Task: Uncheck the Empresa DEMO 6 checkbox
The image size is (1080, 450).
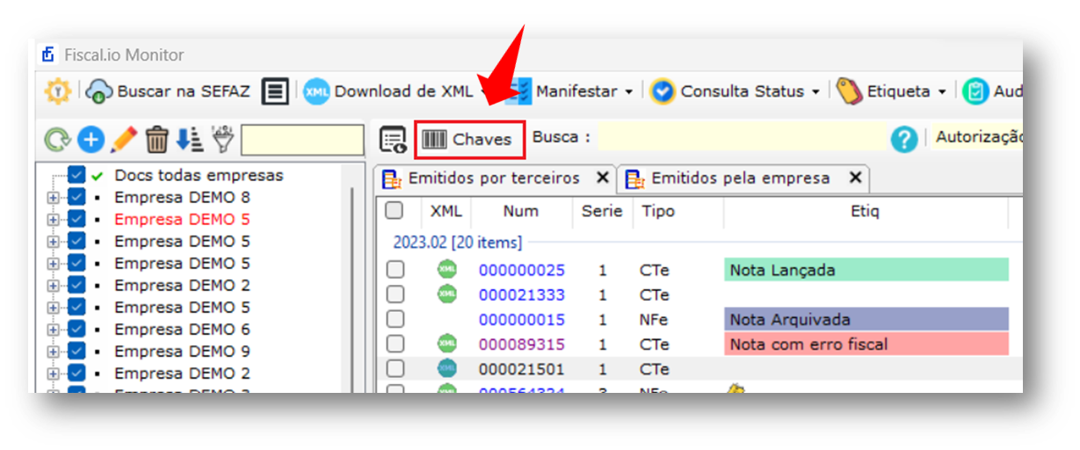Action: [x=76, y=329]
